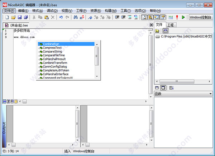
Task: Compile the program using the compile icon
Action: click(171, 17)
